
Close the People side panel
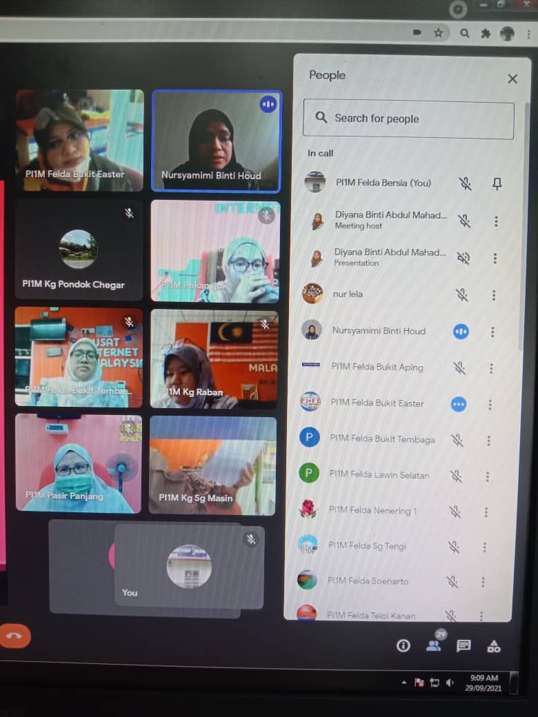point(512,79)
